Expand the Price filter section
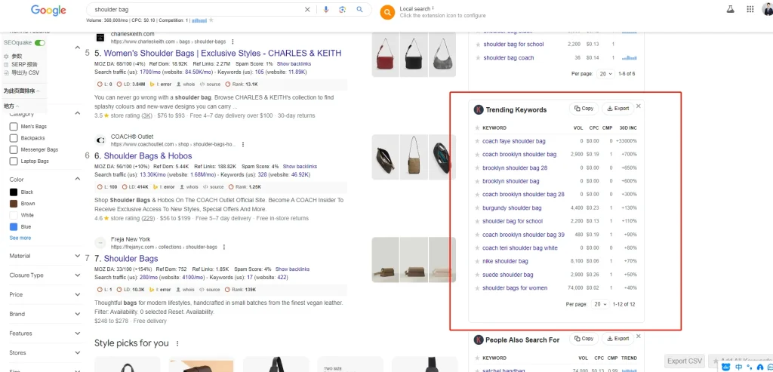This screenshot has width=773, height=372. (78, 294)
